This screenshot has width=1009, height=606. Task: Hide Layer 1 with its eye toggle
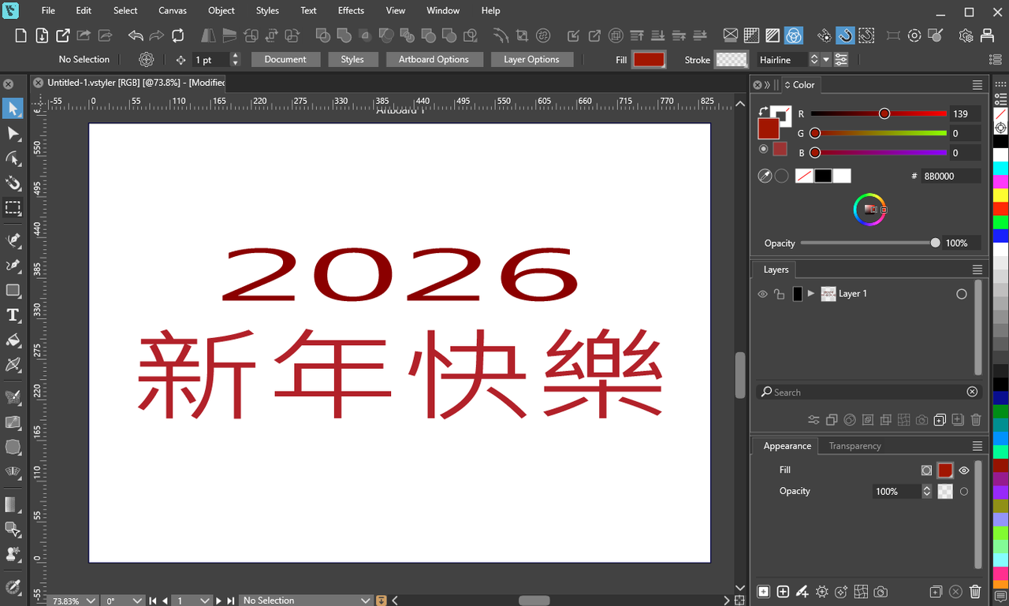(x=762, y=294)
